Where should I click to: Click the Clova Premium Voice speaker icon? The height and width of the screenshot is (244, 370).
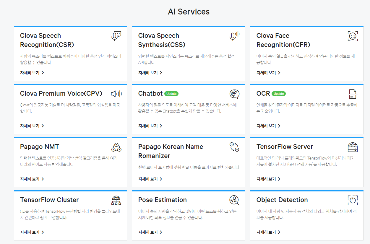click(116, 94)
